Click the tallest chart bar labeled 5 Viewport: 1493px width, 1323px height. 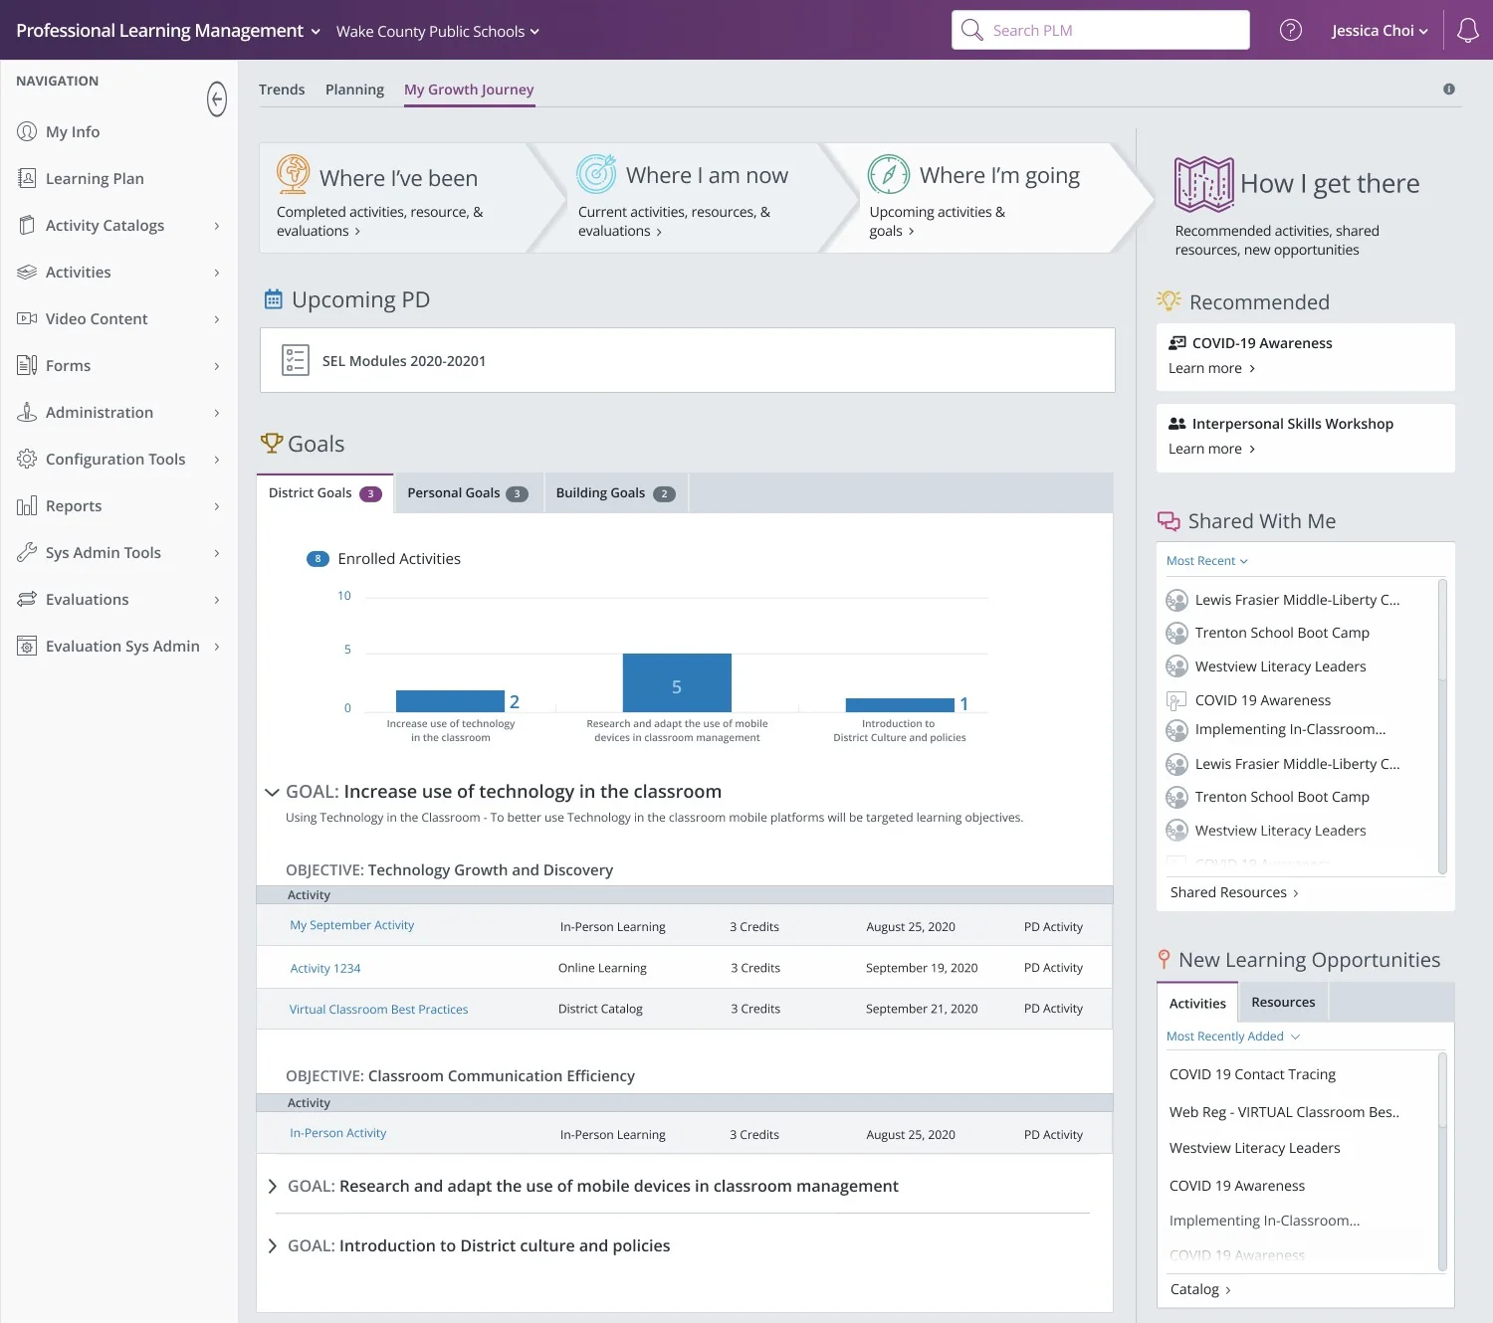(677, 682)
